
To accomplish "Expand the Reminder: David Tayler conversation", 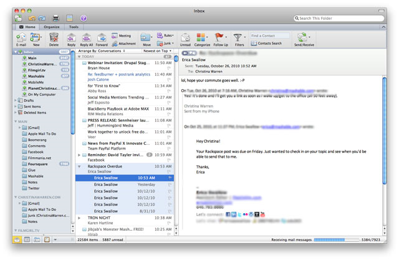I will (79, 155).
